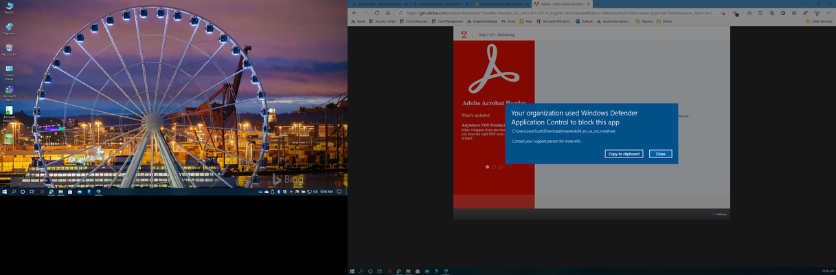
Task: Click the Start button on left desktop taskbar
Action: (x=5, y=191)
